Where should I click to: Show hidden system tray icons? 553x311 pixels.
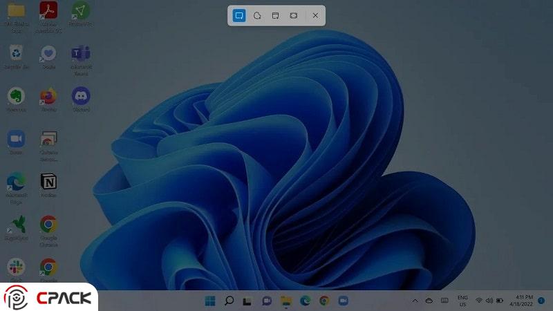coord(415,301)
